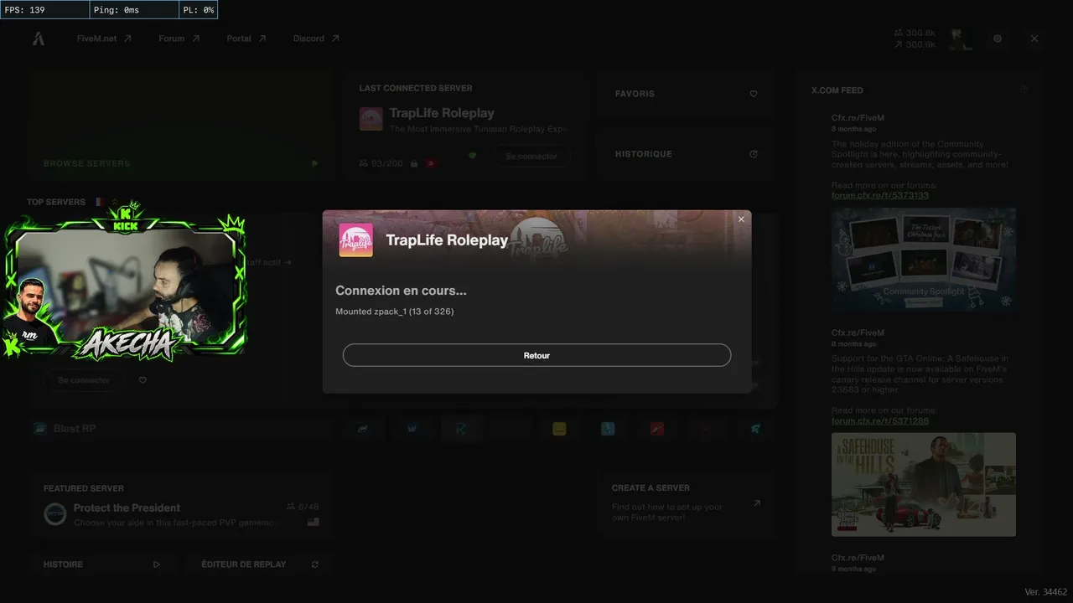This screenshot has width=1073, height=603.
Task: Click the Blast RP server icon
Action: tap(40, 429)
